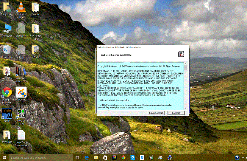This screenshot has width=247, height=161.
Task: Open Dropbox from the taskbar
Action: (x=142, y=157)
